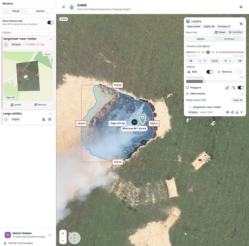Expand the Large wildfire mission card
Screen dimensions: 249x246
coord(51,114)
